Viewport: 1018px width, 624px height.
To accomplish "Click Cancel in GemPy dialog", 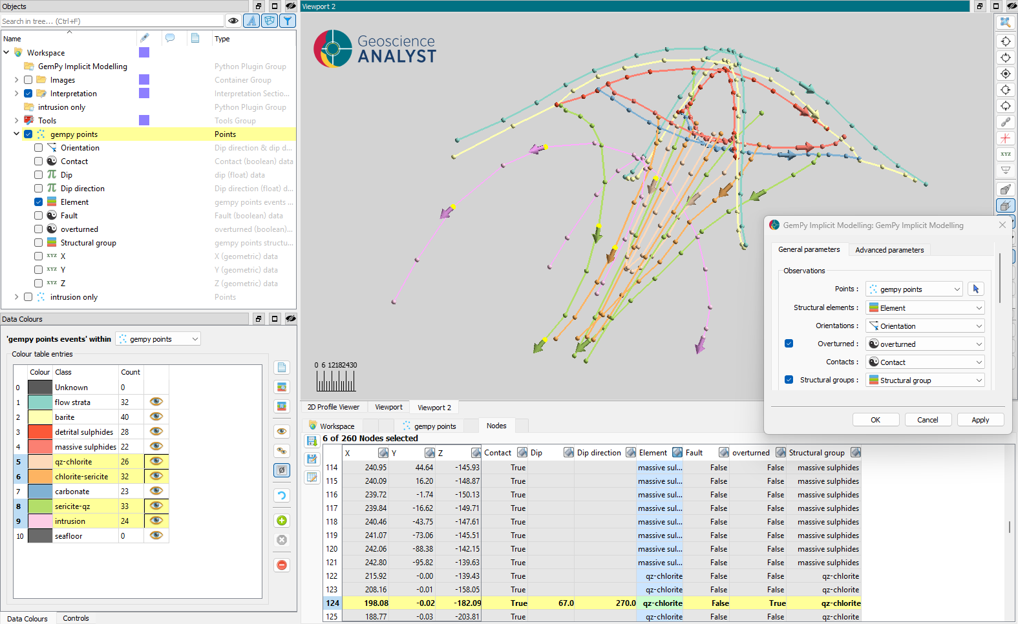I will pos(928,420).
